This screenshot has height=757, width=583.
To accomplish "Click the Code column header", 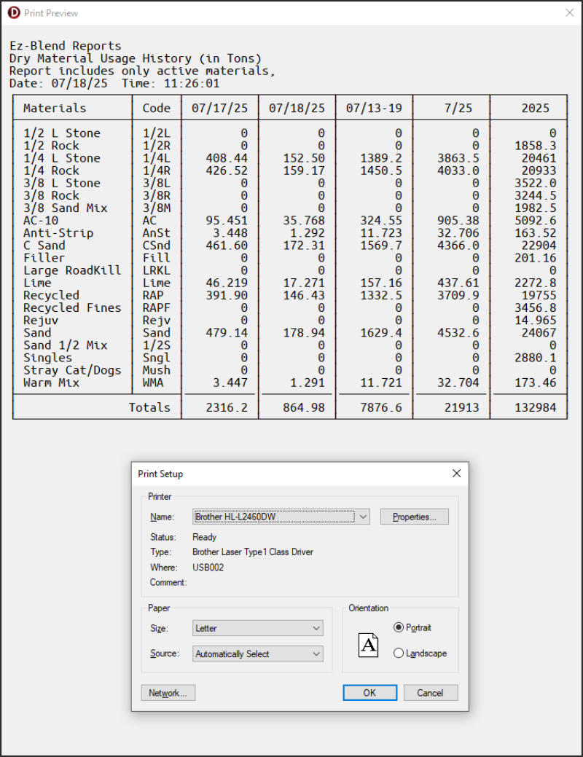I will 156,108.
